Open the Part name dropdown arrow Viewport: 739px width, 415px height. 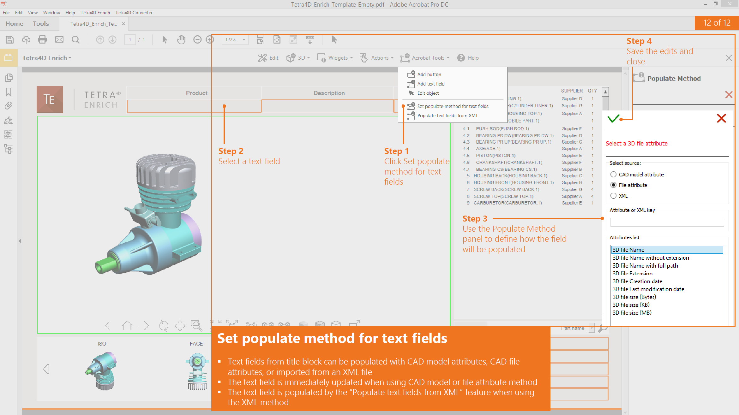coord(592,328)
